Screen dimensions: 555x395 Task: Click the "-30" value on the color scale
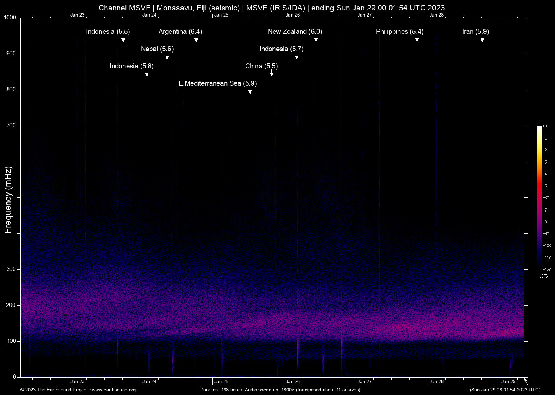(546, 162)
